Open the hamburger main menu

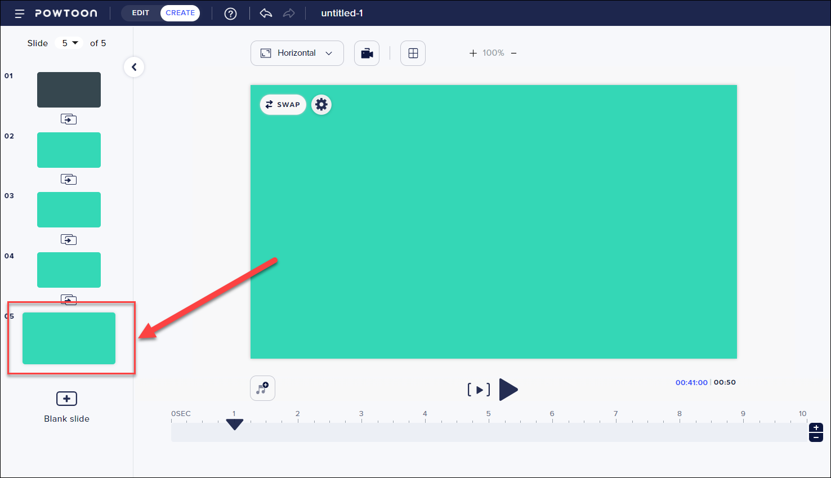tap(20, 14)
